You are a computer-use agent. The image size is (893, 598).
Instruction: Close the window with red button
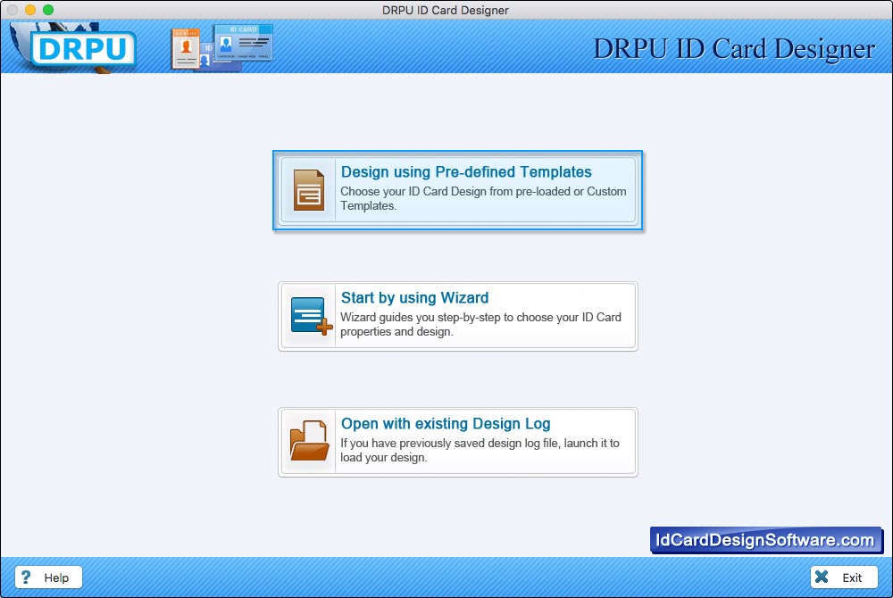coord(13,10)
